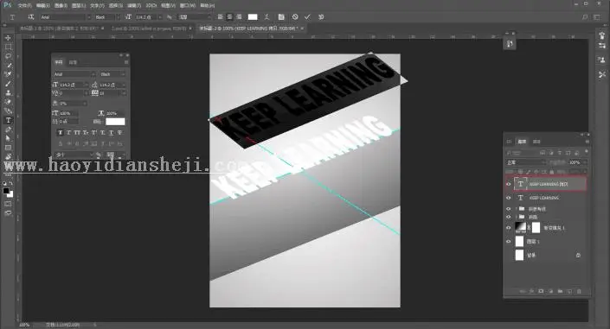Open search icon at top right
Viewport: 610px width, 329px height.
tap(585, 17)
